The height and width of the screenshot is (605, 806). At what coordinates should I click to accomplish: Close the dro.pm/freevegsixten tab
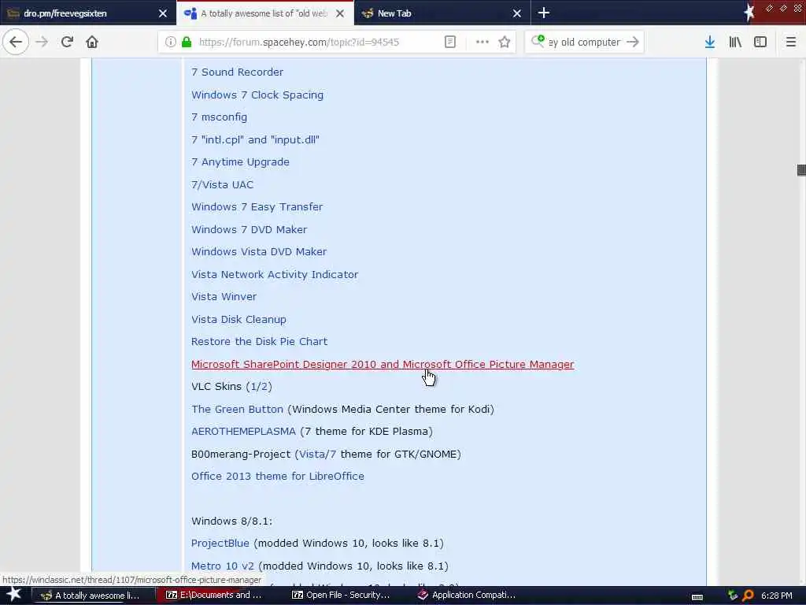pyautogui.click(x=162, y=13)
